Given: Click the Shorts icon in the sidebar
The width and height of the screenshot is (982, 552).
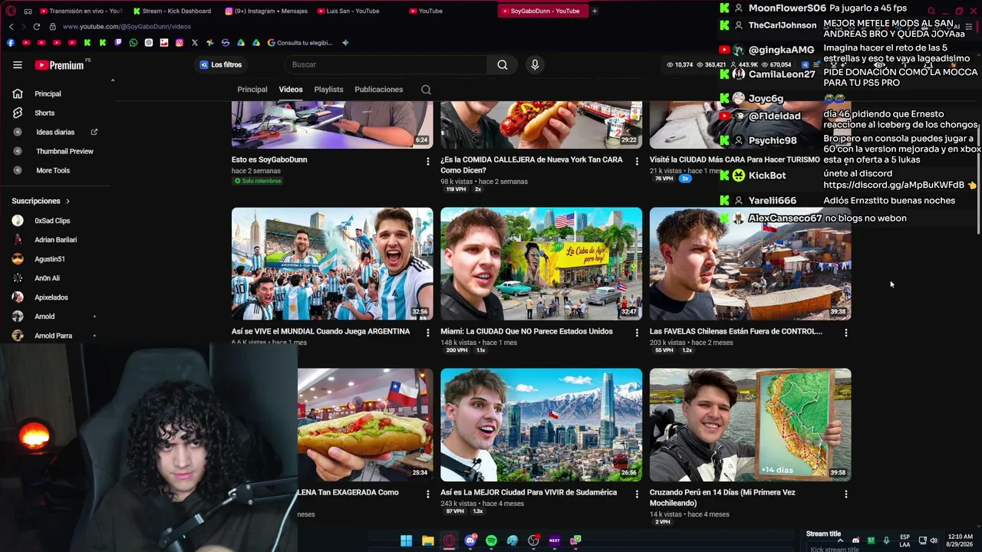Looking at the screenshot, I should click(x=18, y=113).
